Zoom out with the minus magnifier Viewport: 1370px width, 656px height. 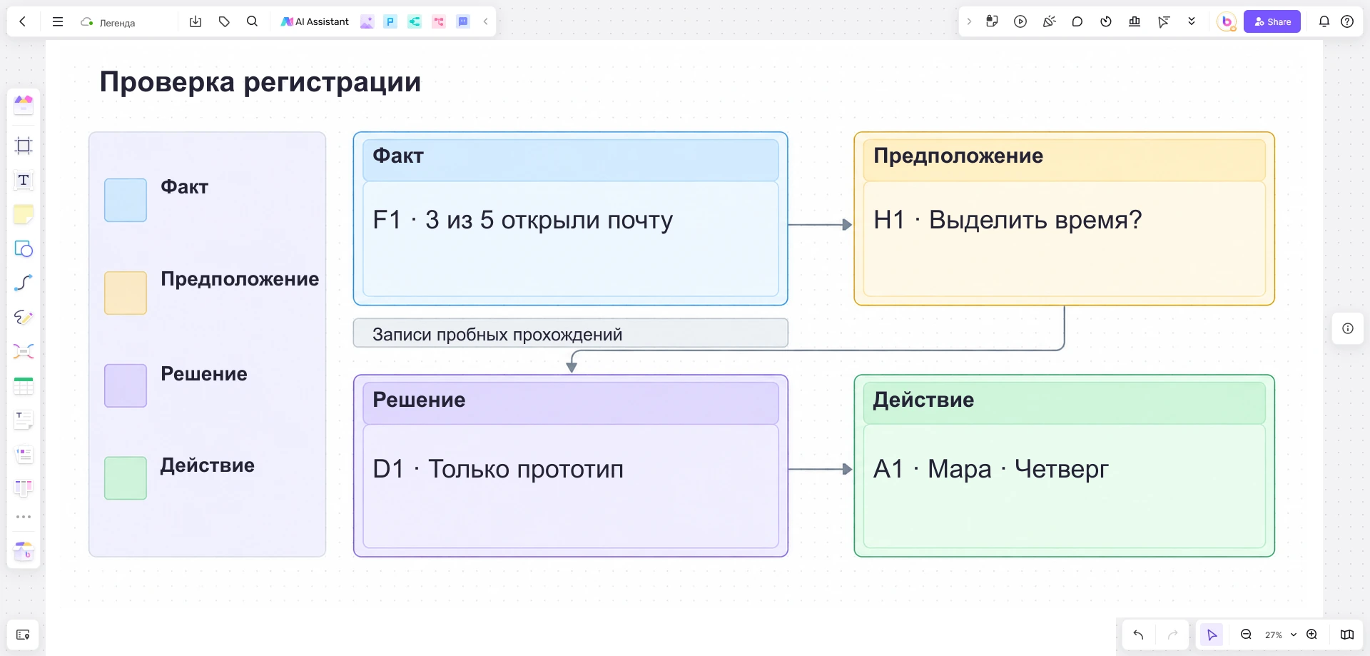(1246, 635)
